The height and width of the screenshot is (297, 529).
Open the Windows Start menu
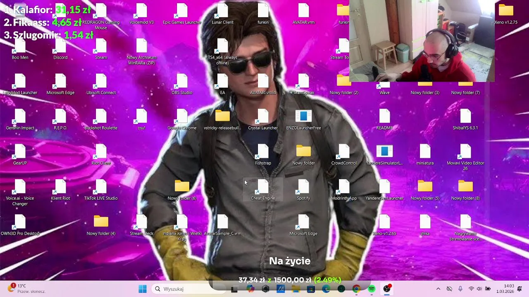tap(142, 289)
